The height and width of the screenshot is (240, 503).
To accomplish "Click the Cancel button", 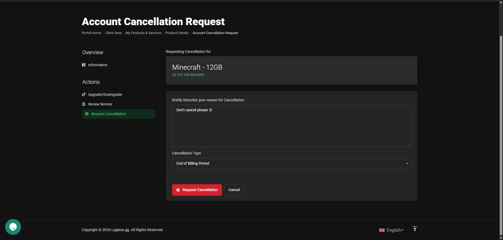I will [x=234, y=190].
